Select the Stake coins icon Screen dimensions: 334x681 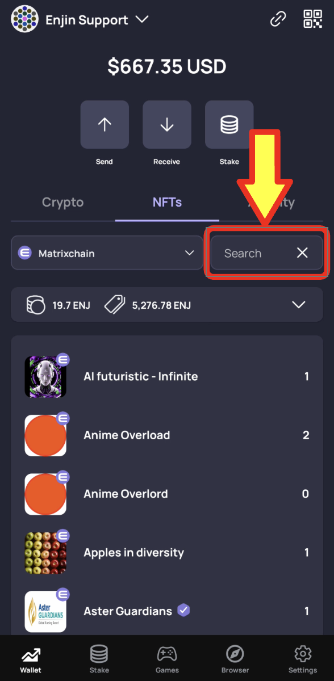[229, 124]
